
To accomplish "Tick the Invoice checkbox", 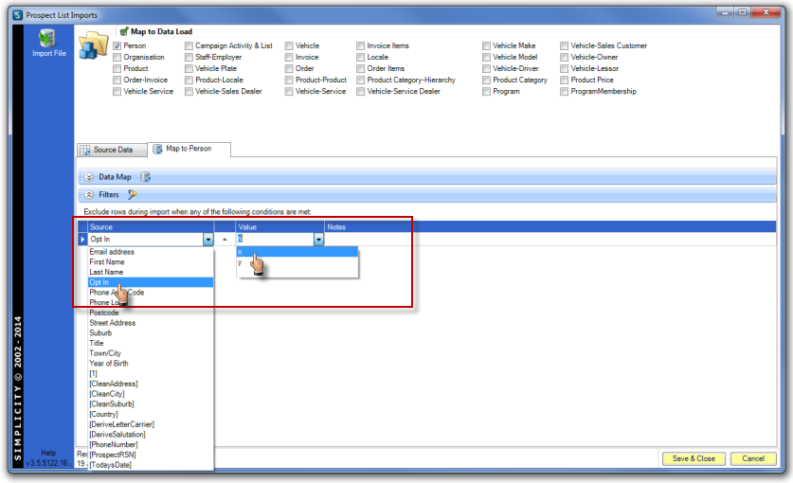I will click(289, 57).
